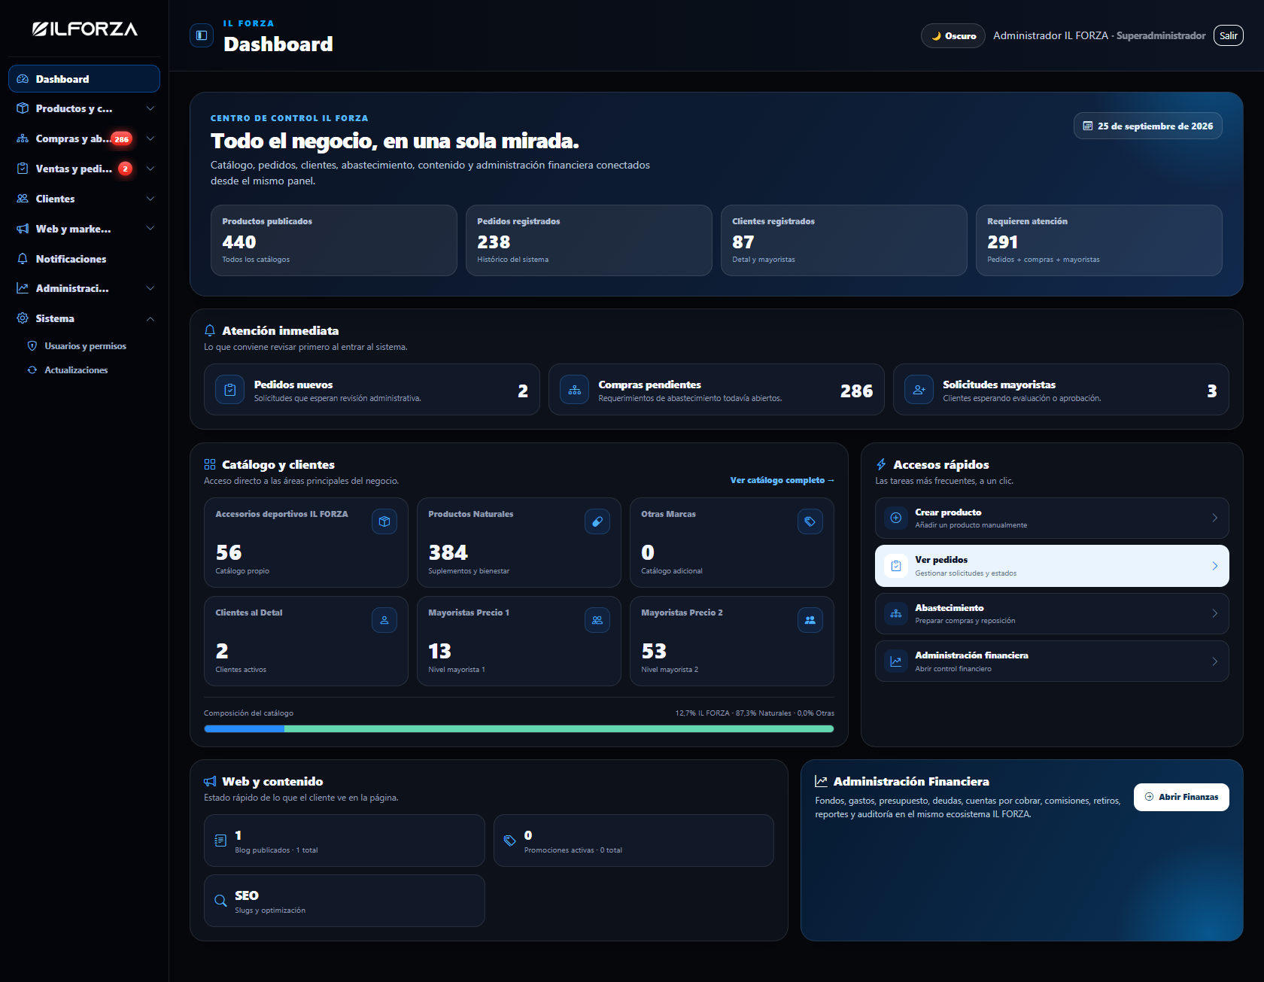Expand the Clientes menu chevron
Viewport: 1264px width, 982px height.
tap(150, 199)
